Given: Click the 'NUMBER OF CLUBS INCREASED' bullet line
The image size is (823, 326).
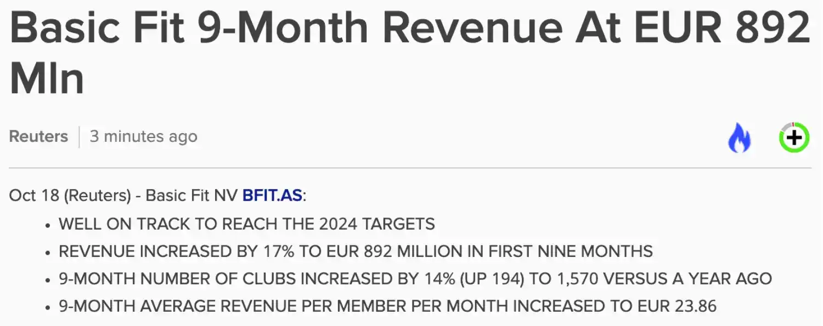Looking at the screenshot, I should coord(415,278).
